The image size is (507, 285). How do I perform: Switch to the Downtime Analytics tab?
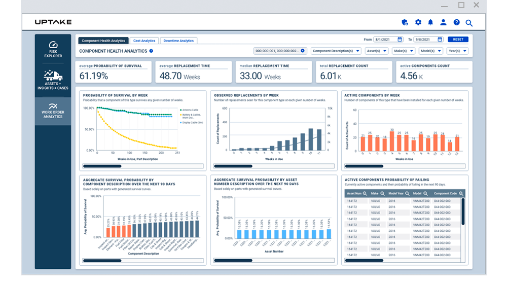tap(178, 41)
